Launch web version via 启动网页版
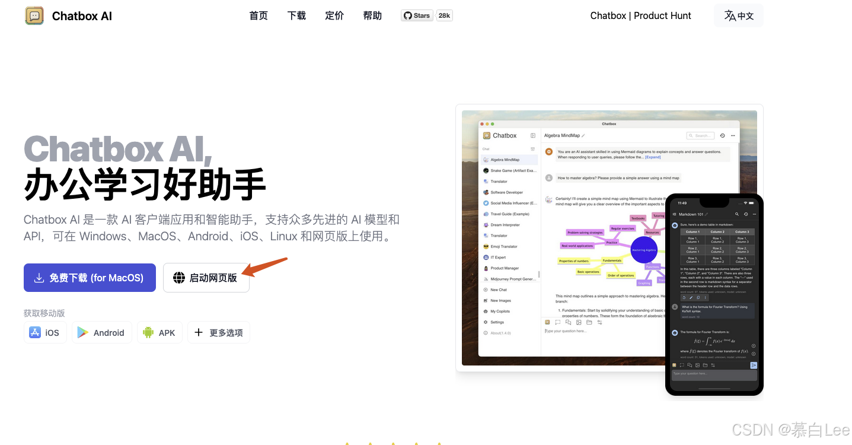Viewport: 852px width, 445px height. coord(206,278)
